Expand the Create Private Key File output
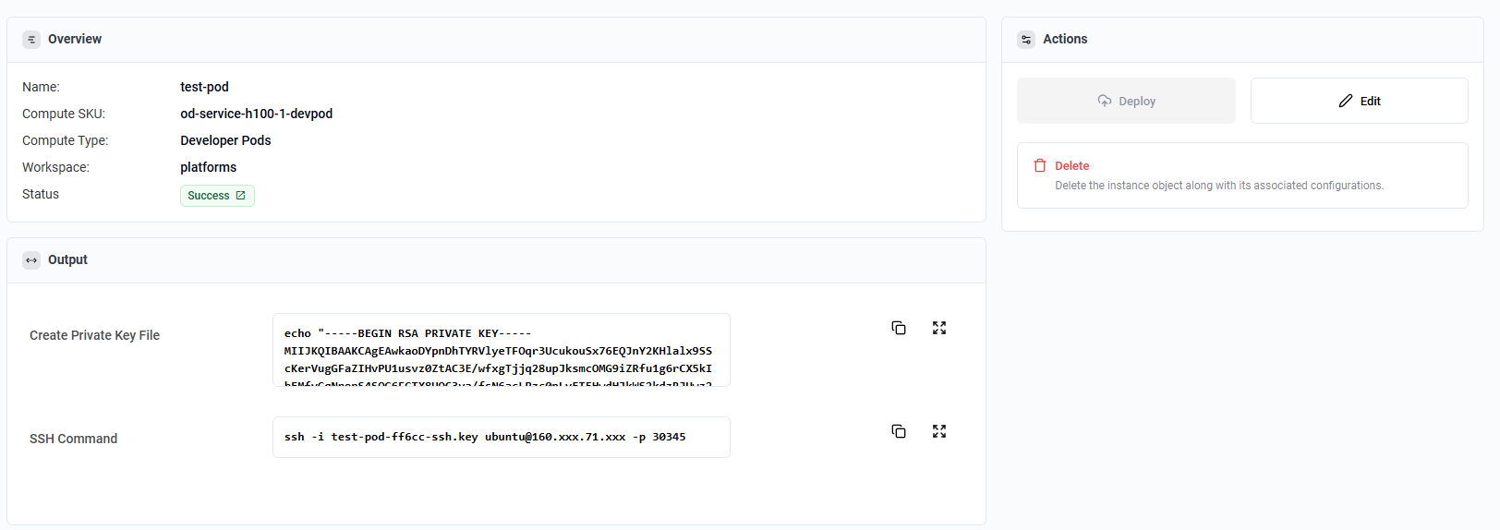Image resolution: width=1500 pixels, height=530 pixels. (939, 328)
